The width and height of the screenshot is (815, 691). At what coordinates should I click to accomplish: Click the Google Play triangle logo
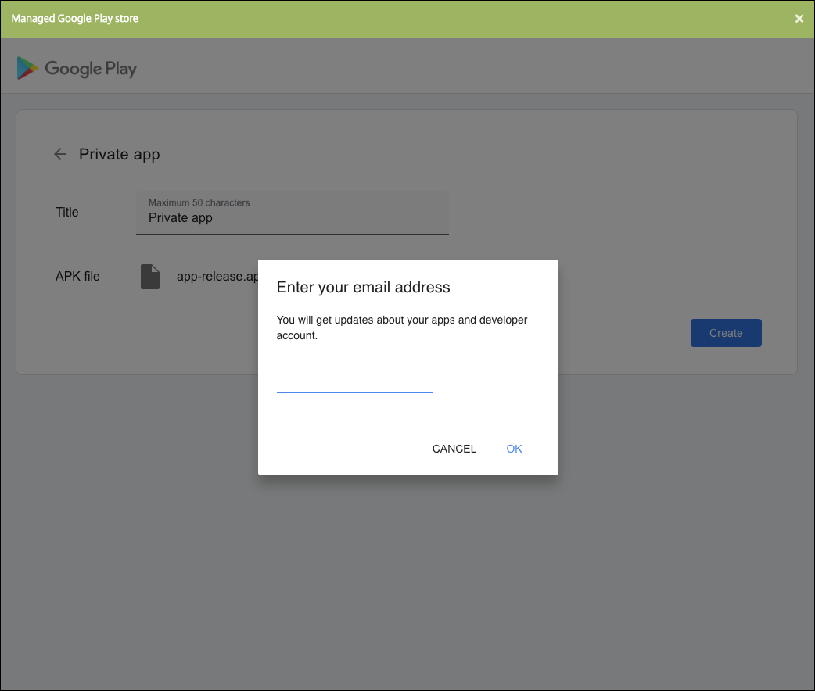[x=27, y=68]
